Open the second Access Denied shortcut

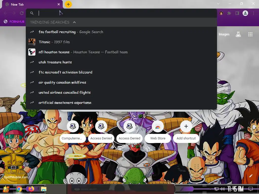pyautogui.click(x=129, y=132)
